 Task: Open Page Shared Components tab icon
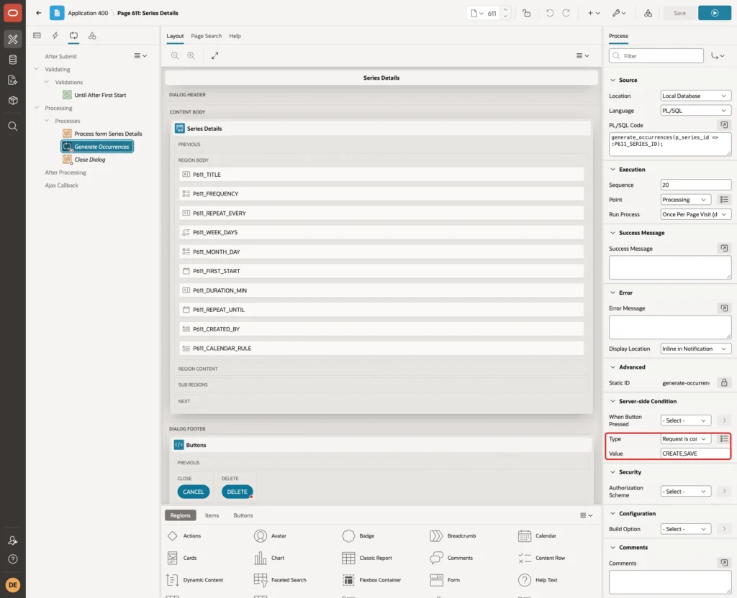[92, 36]
